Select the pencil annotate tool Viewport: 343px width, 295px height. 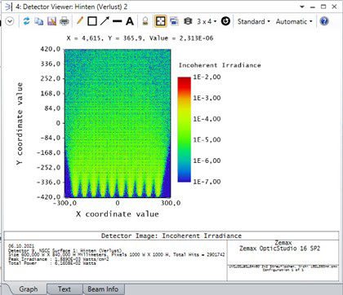(79, 21)
